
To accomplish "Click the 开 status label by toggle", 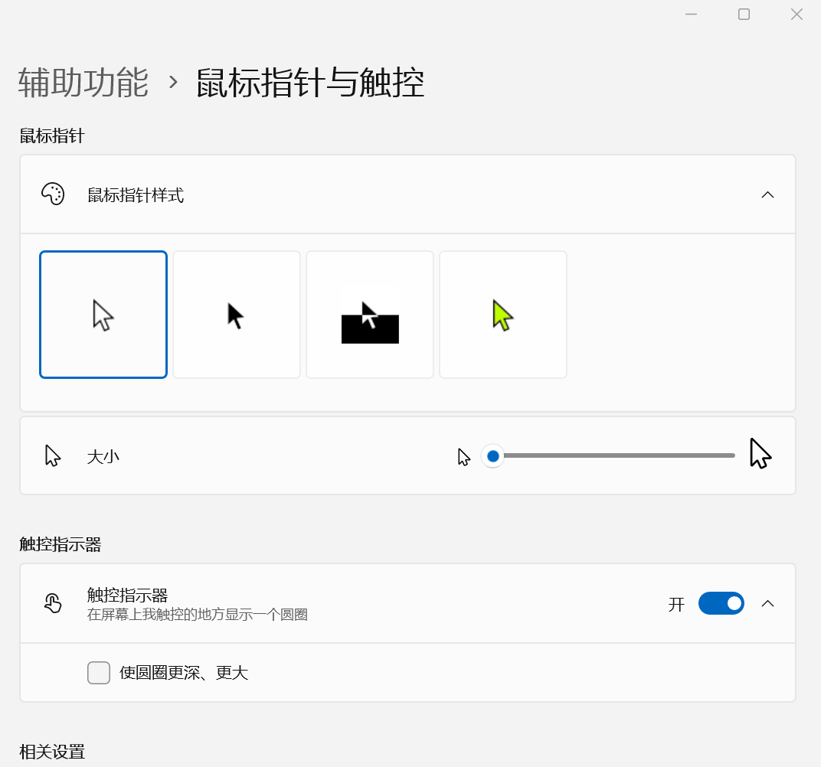I will coord(676,604).
